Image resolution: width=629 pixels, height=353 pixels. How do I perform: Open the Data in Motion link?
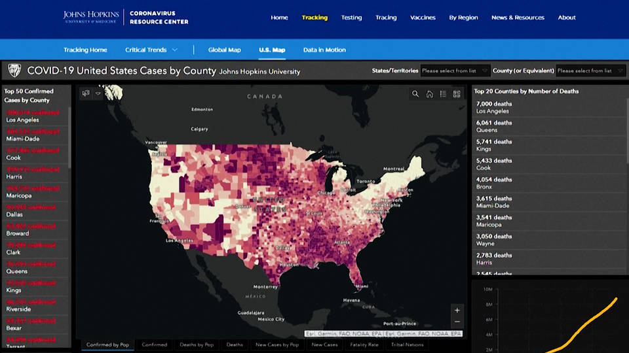[x=324, y=50]
